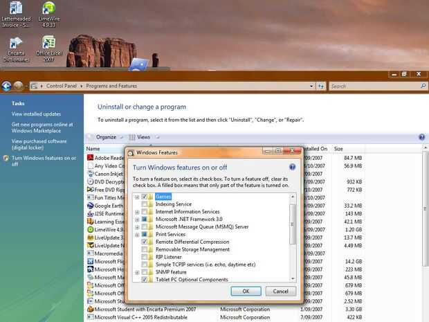
Task: Check the Removable Storage Management checkbox
Action: 144,249
